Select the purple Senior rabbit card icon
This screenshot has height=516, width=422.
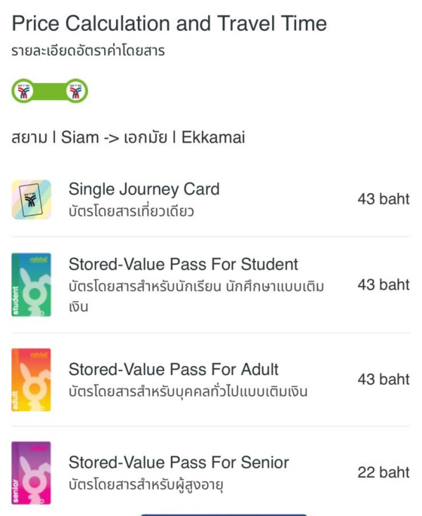click(31, 473)
